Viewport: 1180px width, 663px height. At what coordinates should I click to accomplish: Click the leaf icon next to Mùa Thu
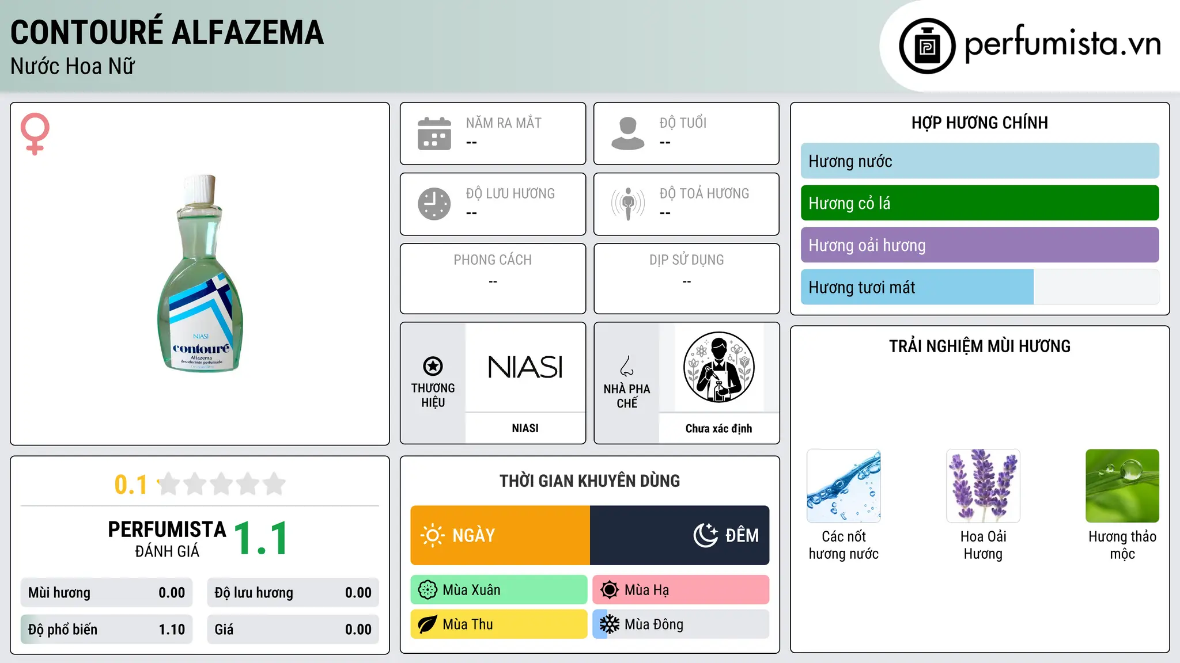coord(428,624)
